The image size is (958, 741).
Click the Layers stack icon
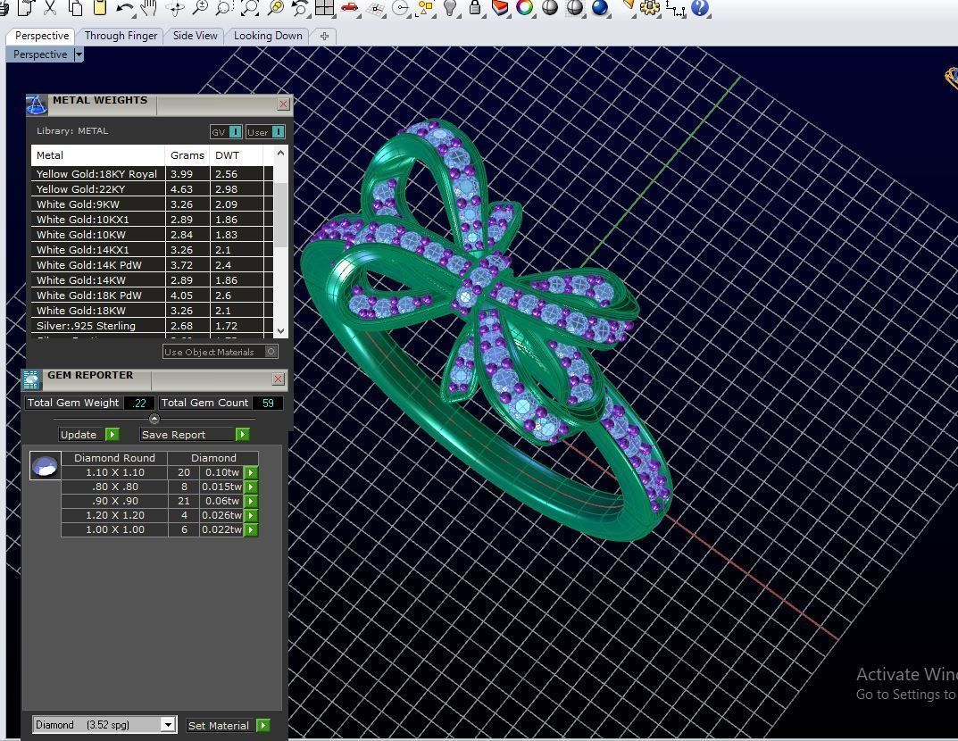(500, 8)
